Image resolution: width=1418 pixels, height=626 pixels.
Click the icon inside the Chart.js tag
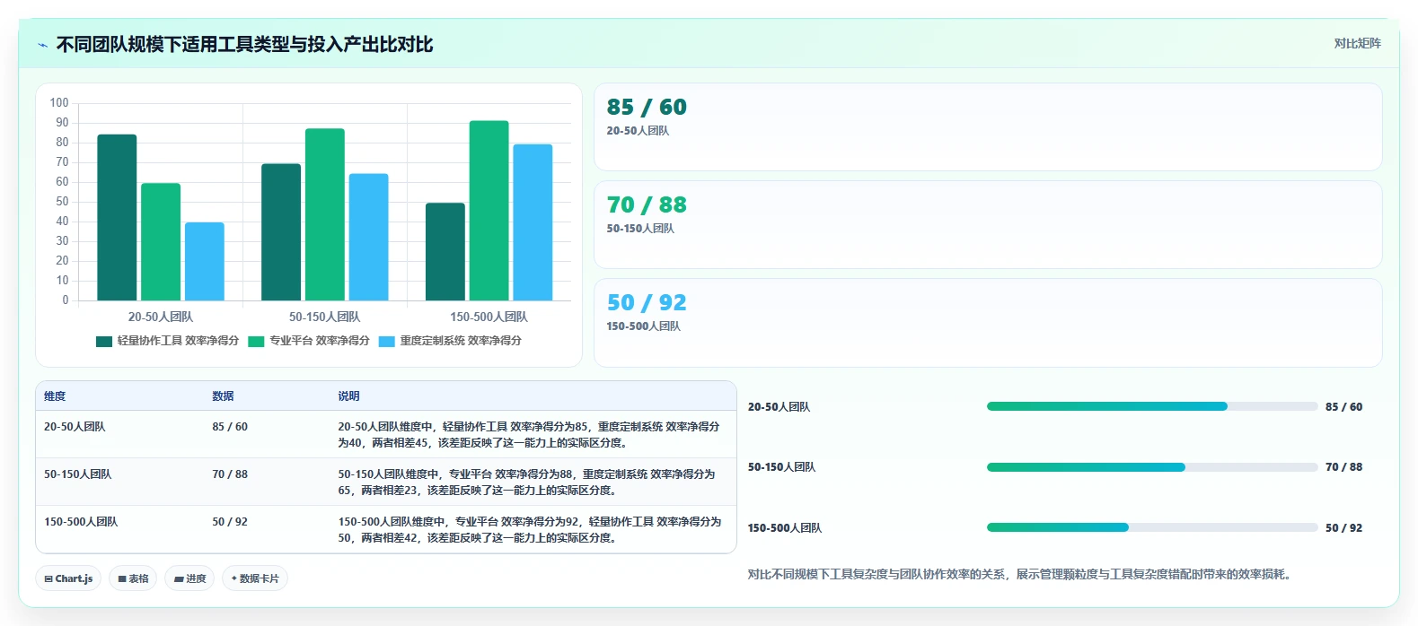click(x=48, y=579)
